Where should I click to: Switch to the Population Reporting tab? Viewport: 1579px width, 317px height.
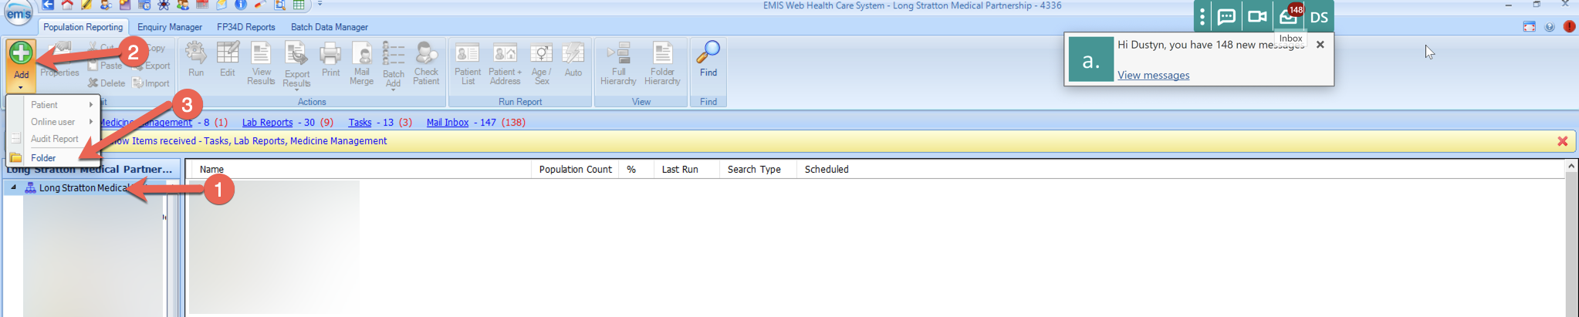point(83,27)
